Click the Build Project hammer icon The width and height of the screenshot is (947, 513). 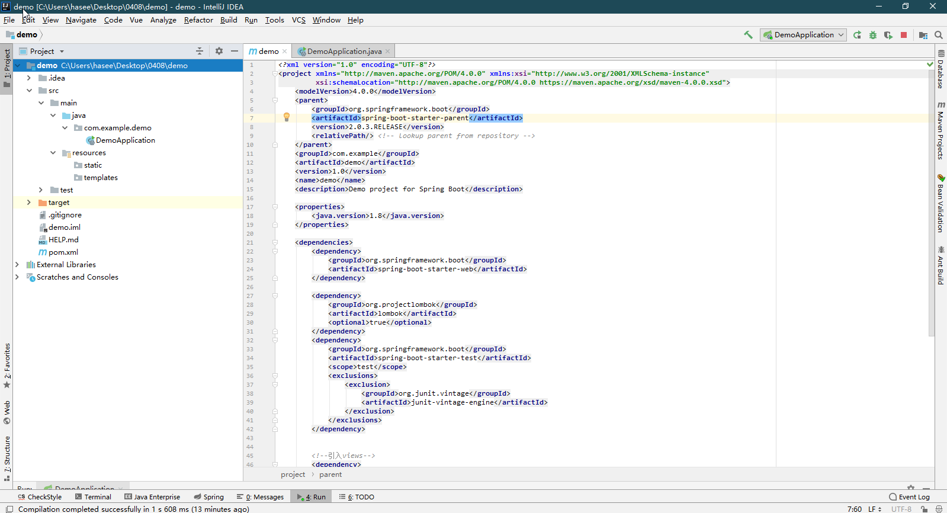coord(748,35)
